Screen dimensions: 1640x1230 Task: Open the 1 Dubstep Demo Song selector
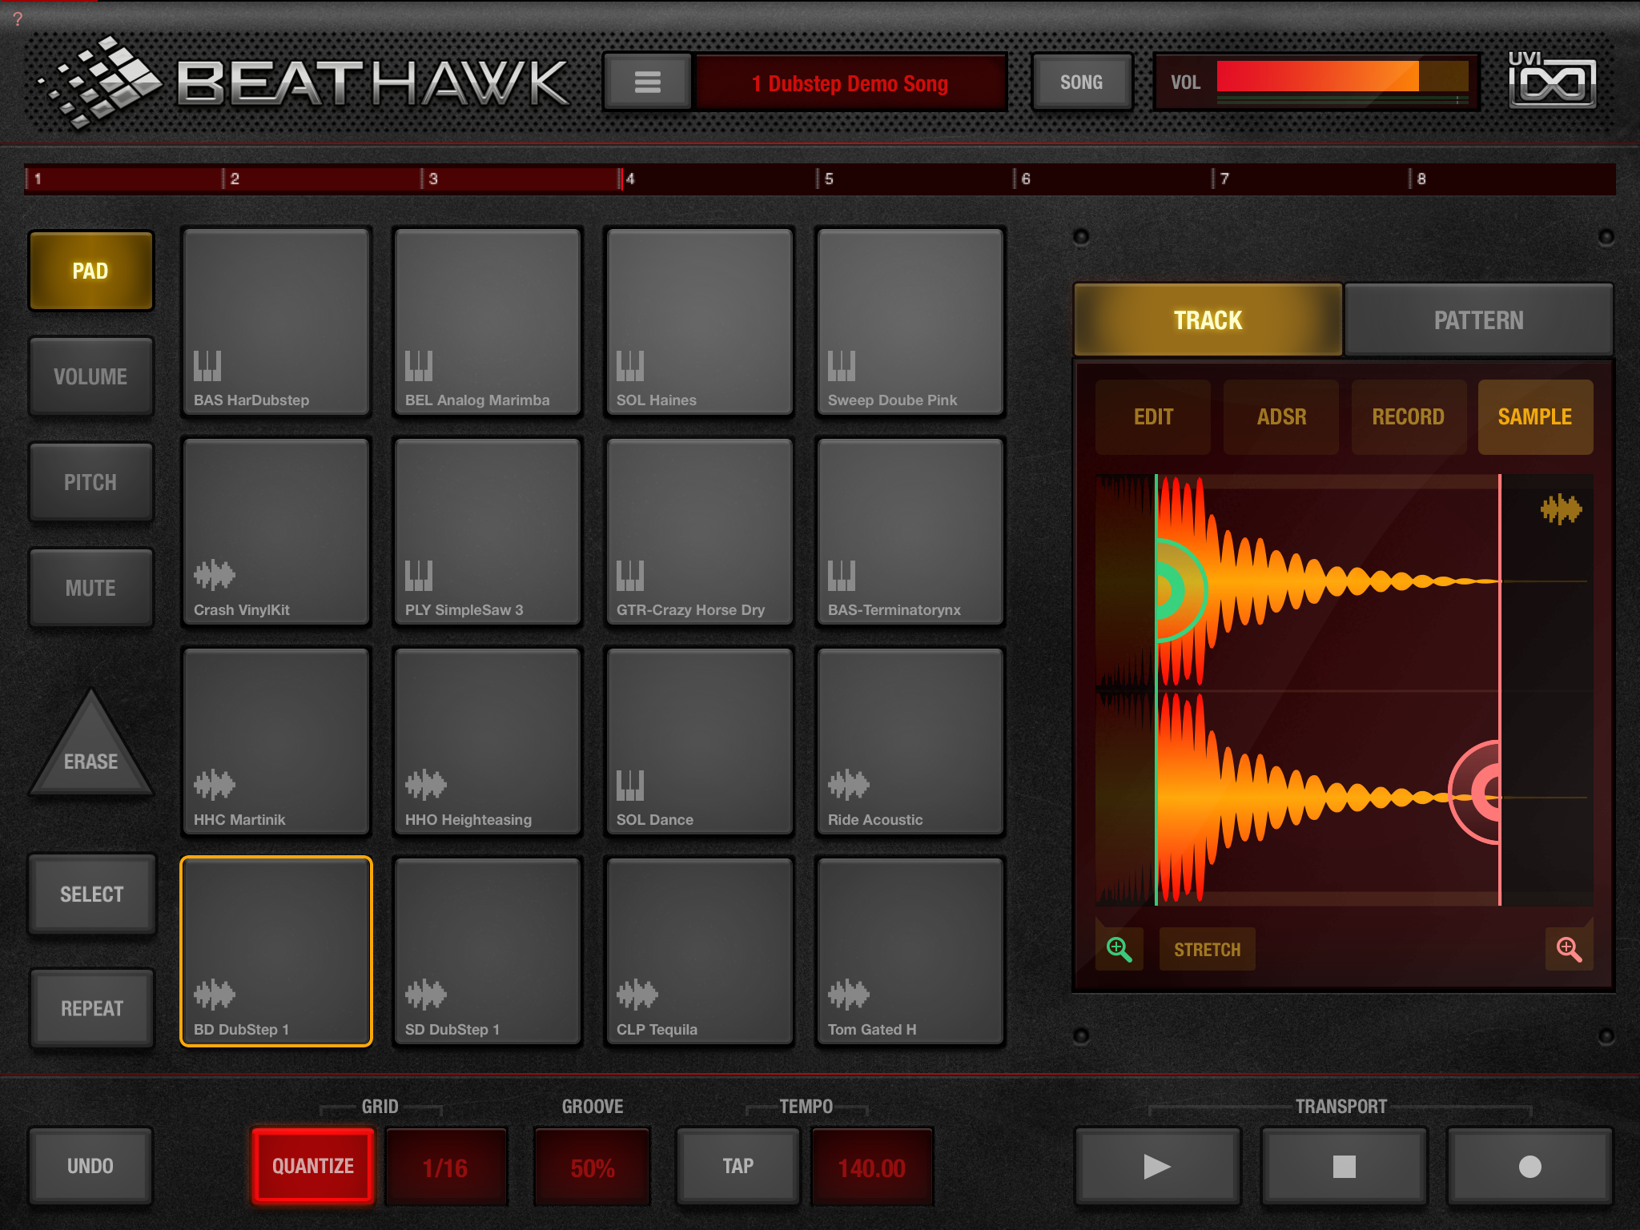pos(850,82)
